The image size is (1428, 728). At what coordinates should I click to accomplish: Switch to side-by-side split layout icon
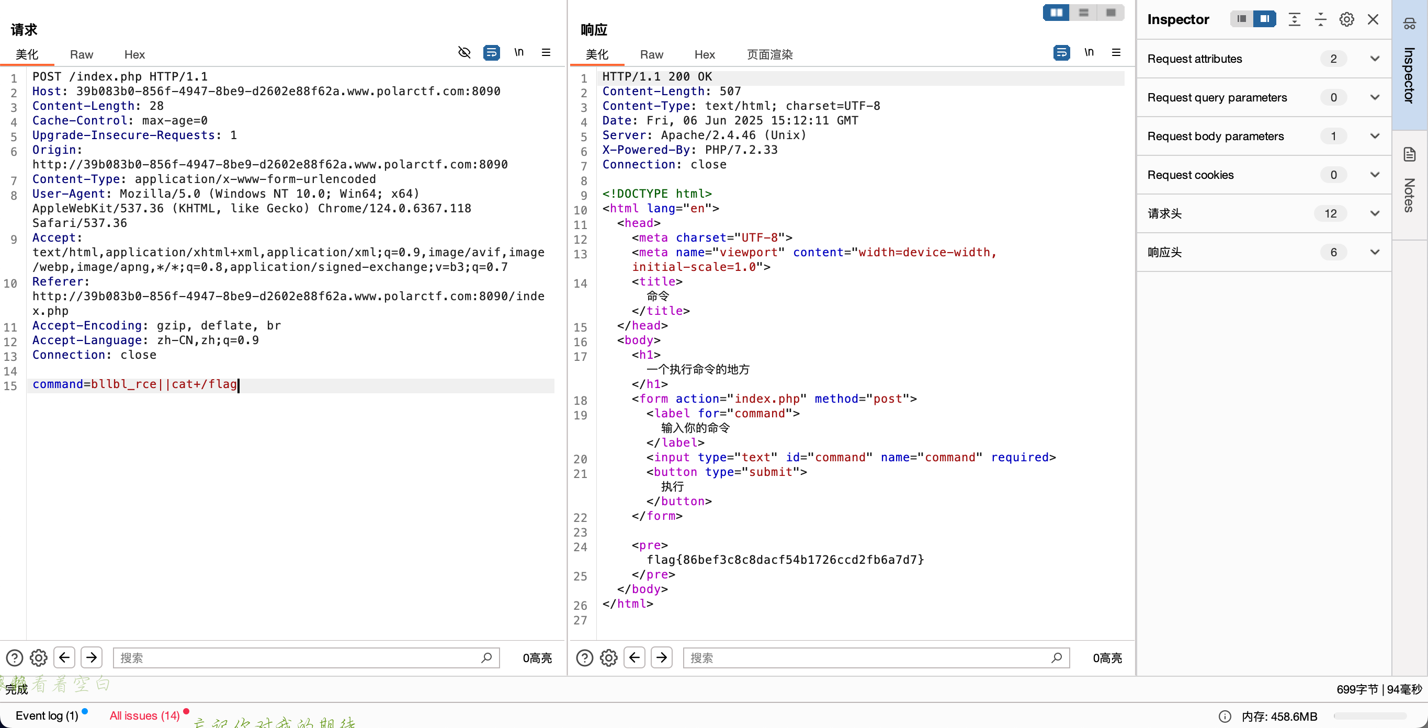(1057, 13)
